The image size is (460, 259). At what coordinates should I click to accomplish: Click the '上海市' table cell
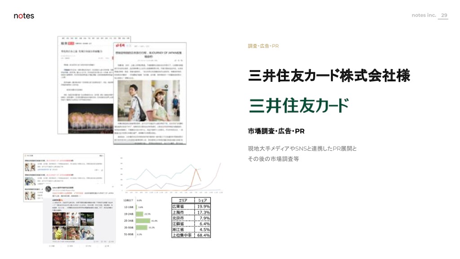(x=183, y=212)
